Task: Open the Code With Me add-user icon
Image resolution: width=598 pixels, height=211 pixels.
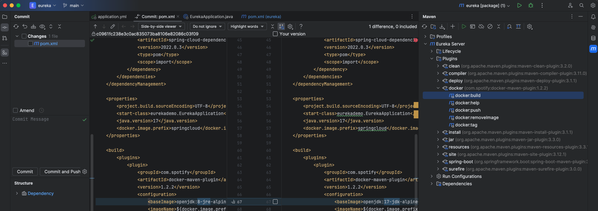Action: [571, 5]
